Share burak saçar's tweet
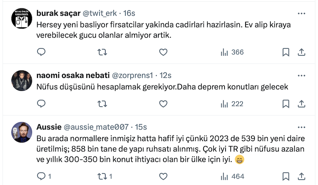 click(x=301, y=52)
